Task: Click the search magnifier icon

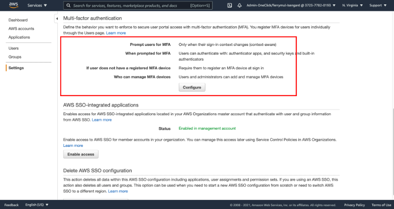Action: [68, 5]
